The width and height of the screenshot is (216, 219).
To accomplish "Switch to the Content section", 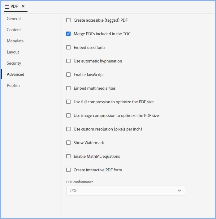I will [14, 30].
